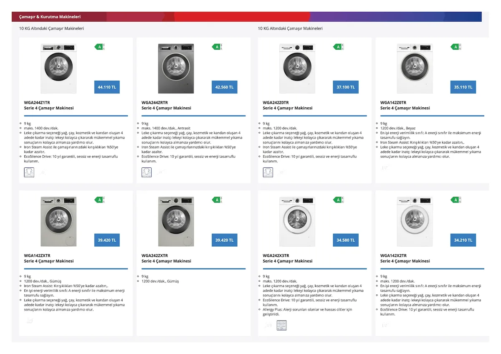The image size is (501, 354).
Task: Click the shirt feature icon under WGA242Z0TR
Action: coord(268,172)
